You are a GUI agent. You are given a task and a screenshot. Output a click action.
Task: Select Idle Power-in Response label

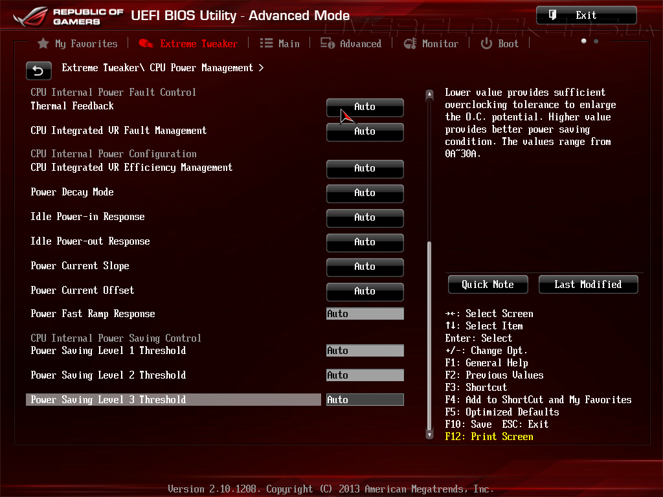coord(88,216)
